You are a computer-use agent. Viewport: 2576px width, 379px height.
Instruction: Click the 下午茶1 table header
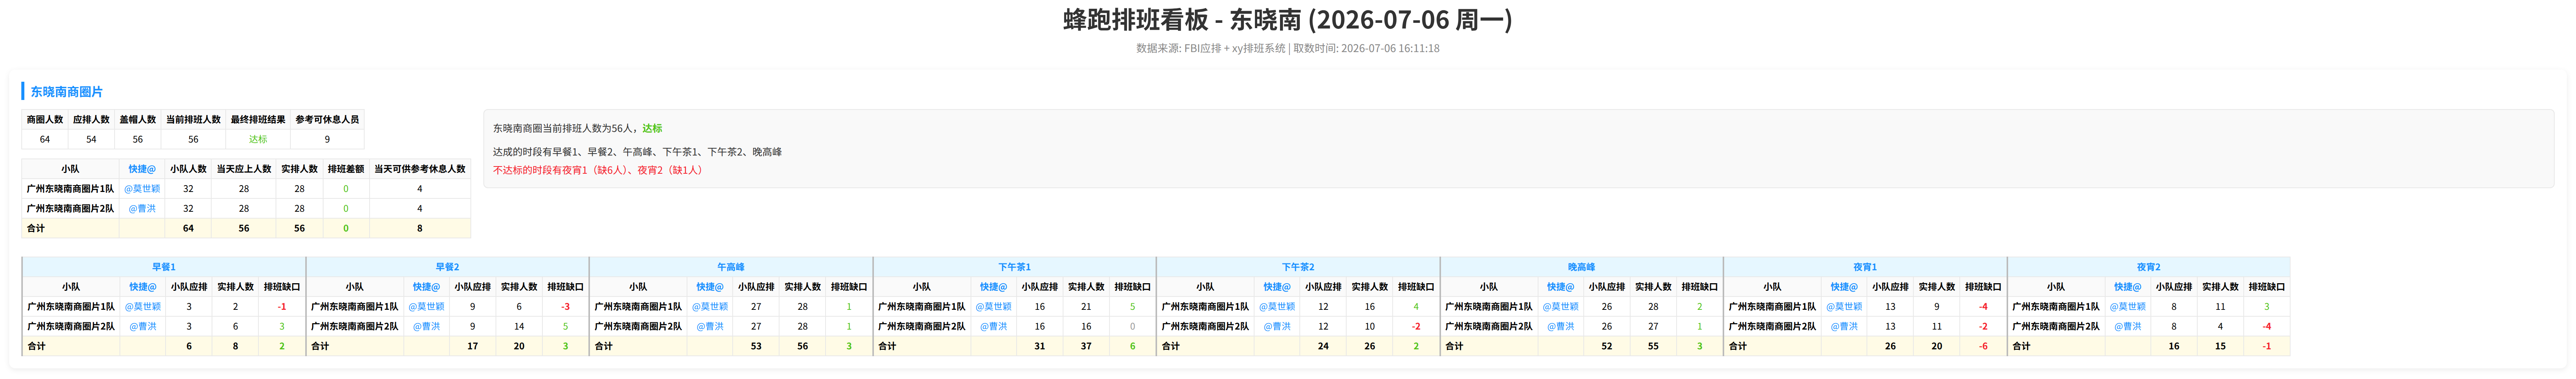[x=1014, y=267]
